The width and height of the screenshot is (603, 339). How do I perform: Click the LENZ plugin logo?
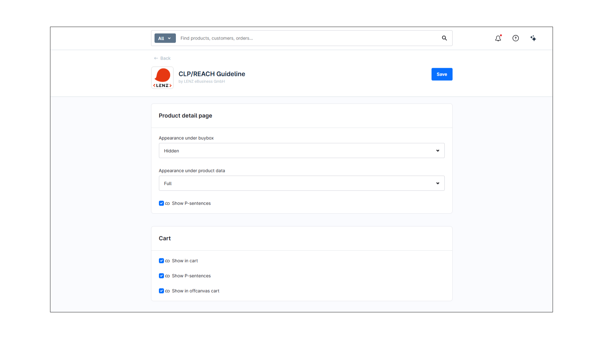[162, 78]
